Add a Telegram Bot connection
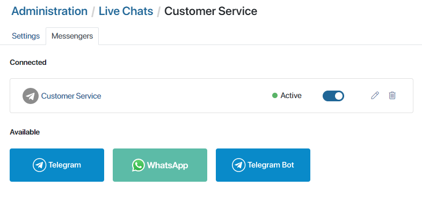 tap(263, 165)
